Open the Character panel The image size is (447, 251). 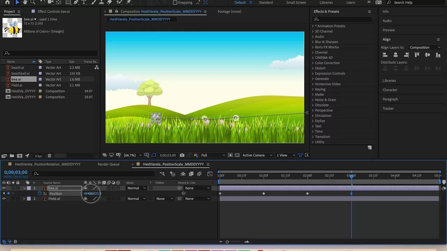390,90
